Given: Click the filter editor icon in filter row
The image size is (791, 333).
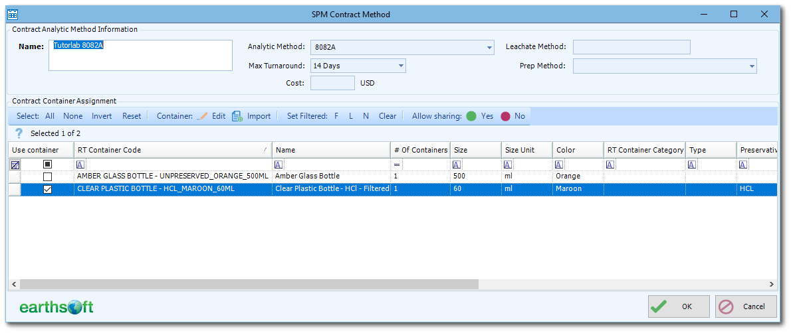Looking at the screenshot, I should (x=15, y=165).
